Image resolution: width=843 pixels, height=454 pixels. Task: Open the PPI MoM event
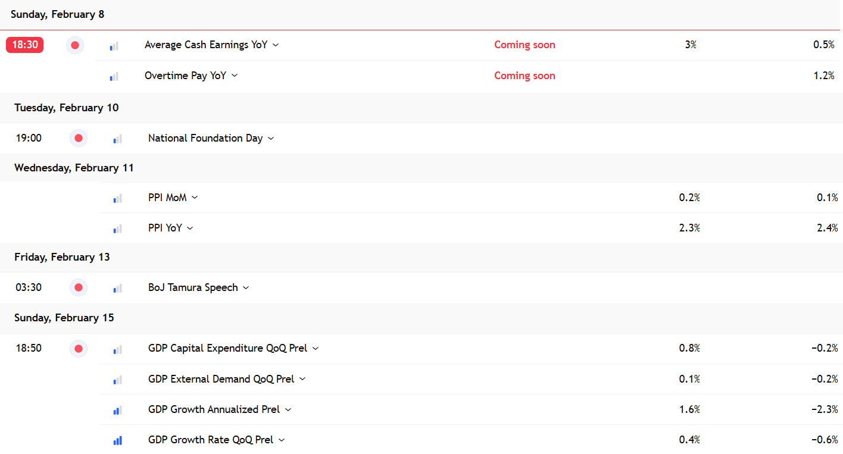pos(167,198)
